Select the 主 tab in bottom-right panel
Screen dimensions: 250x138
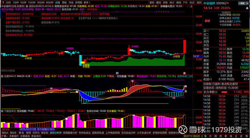click(236, 136)
